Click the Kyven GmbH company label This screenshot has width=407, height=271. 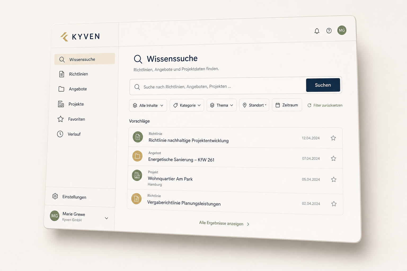pyautogui.click(x=72, y=220)
